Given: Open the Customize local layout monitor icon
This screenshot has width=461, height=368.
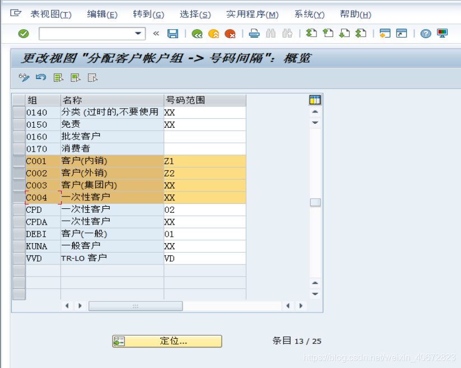Looking at the screenshot, I should coord(442,33).
